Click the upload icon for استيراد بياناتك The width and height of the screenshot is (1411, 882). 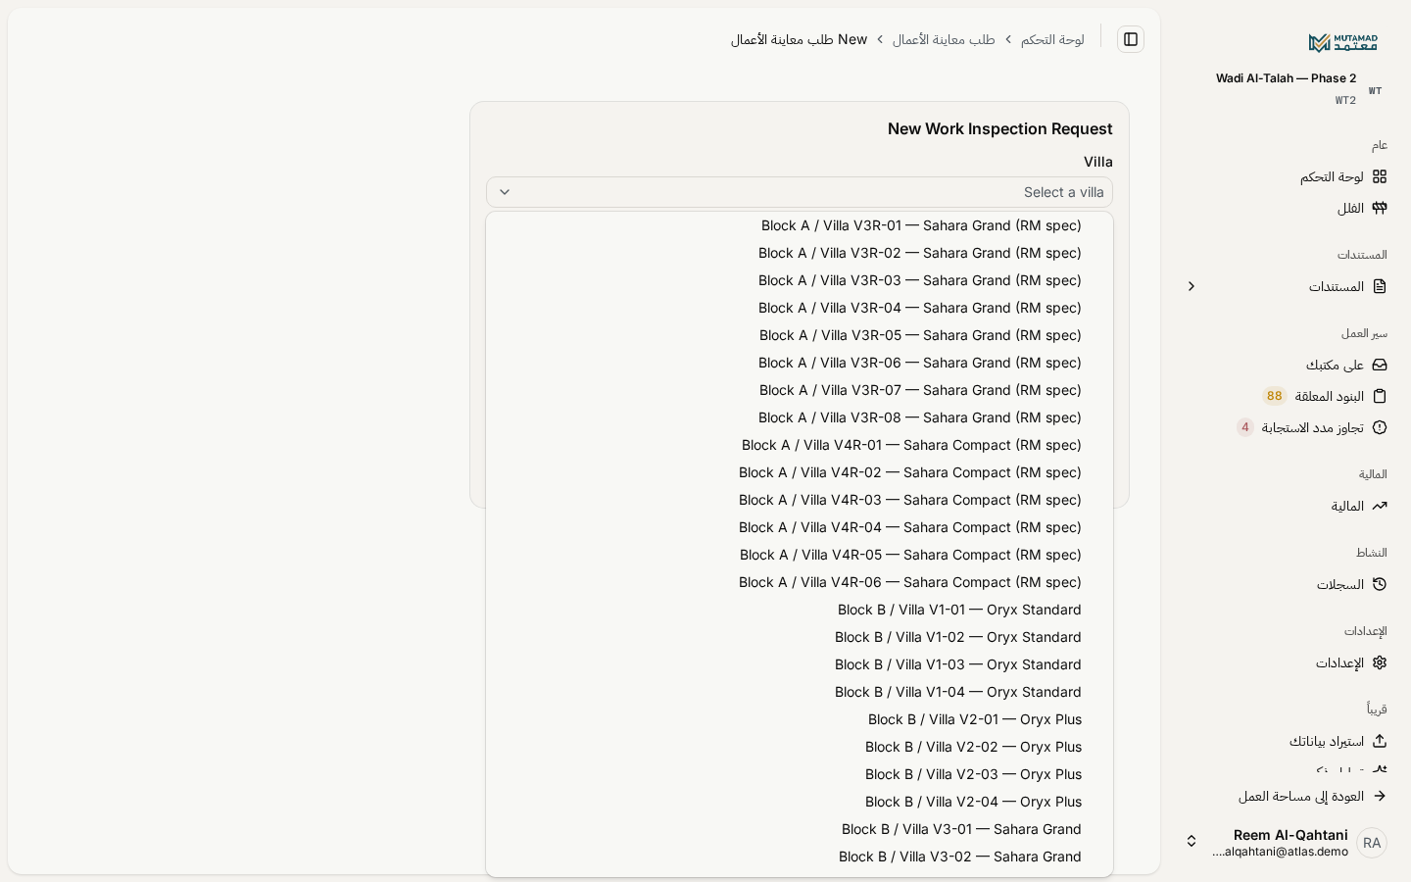[x=1380, y=741]
